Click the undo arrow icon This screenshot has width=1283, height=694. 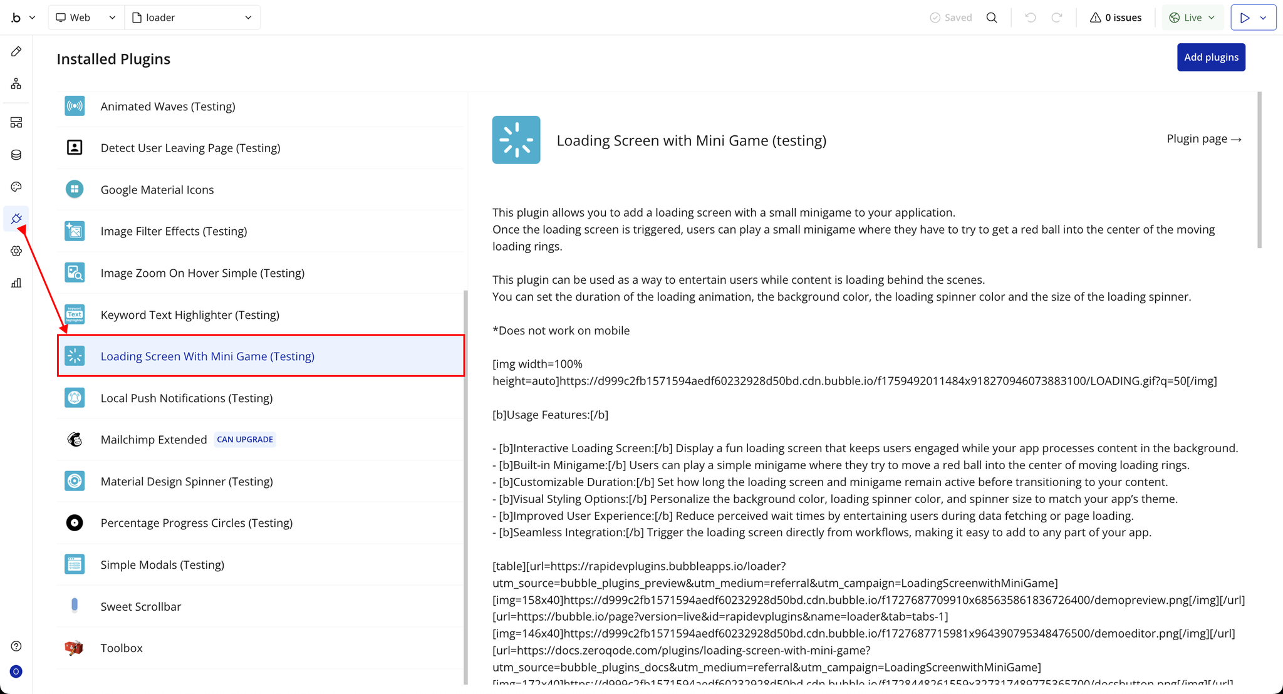1030,18
